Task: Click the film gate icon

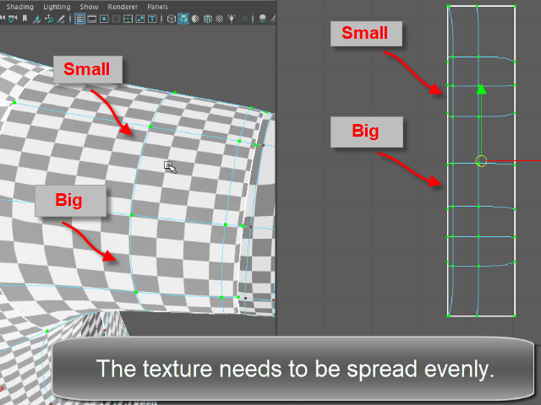Action: tap(91, 18)
